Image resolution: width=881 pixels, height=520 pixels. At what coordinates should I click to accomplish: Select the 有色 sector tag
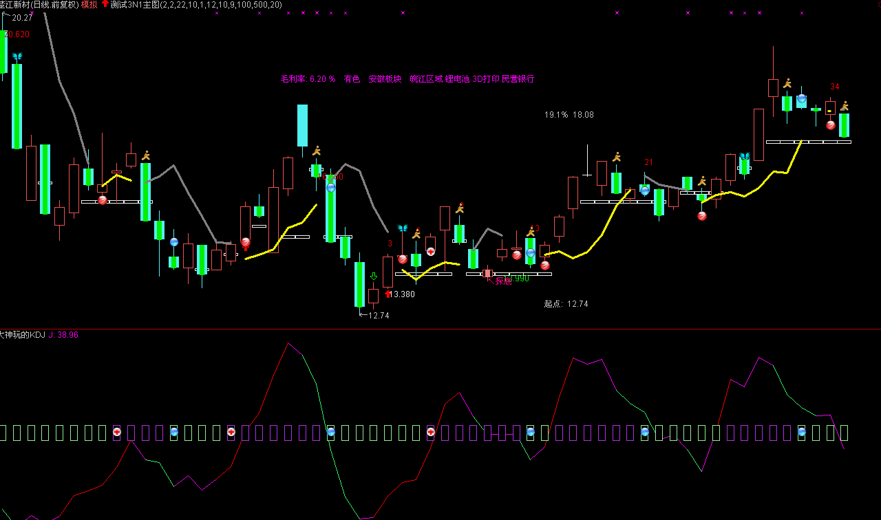pyautogui.click(x=352, y=79)
